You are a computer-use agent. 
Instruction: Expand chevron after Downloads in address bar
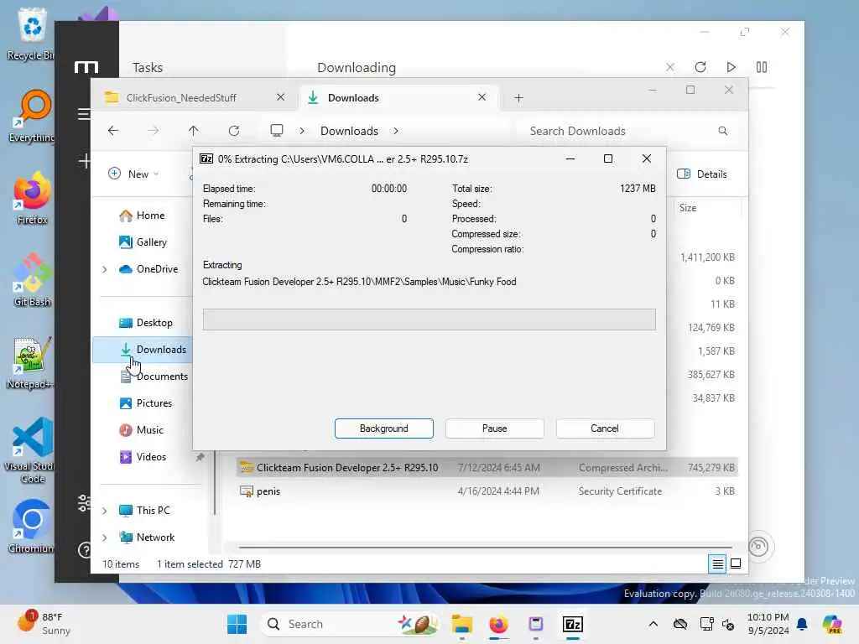tap(396, 131)
